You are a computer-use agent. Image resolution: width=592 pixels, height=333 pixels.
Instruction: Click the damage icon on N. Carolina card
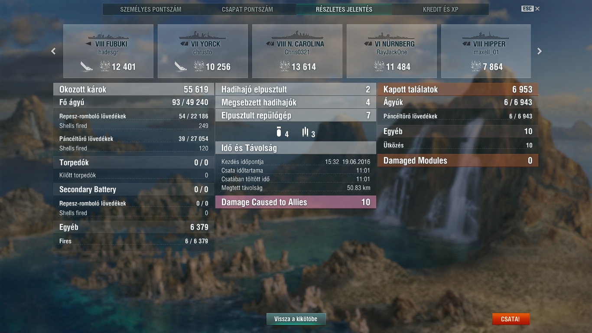click(285, 66)
